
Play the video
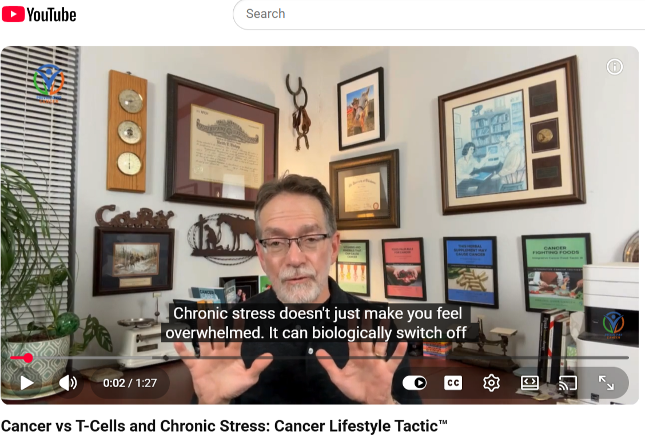pyautogui.click(x=27, y=383)
